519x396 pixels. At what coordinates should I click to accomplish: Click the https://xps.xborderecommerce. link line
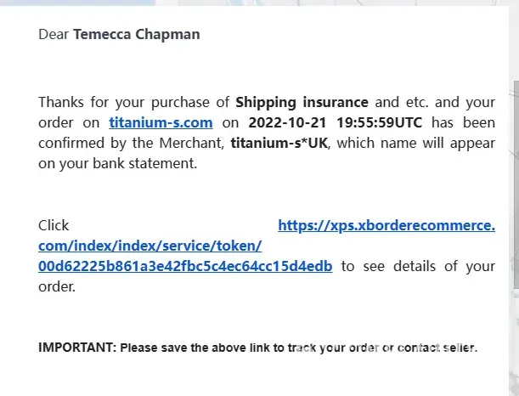386,226
